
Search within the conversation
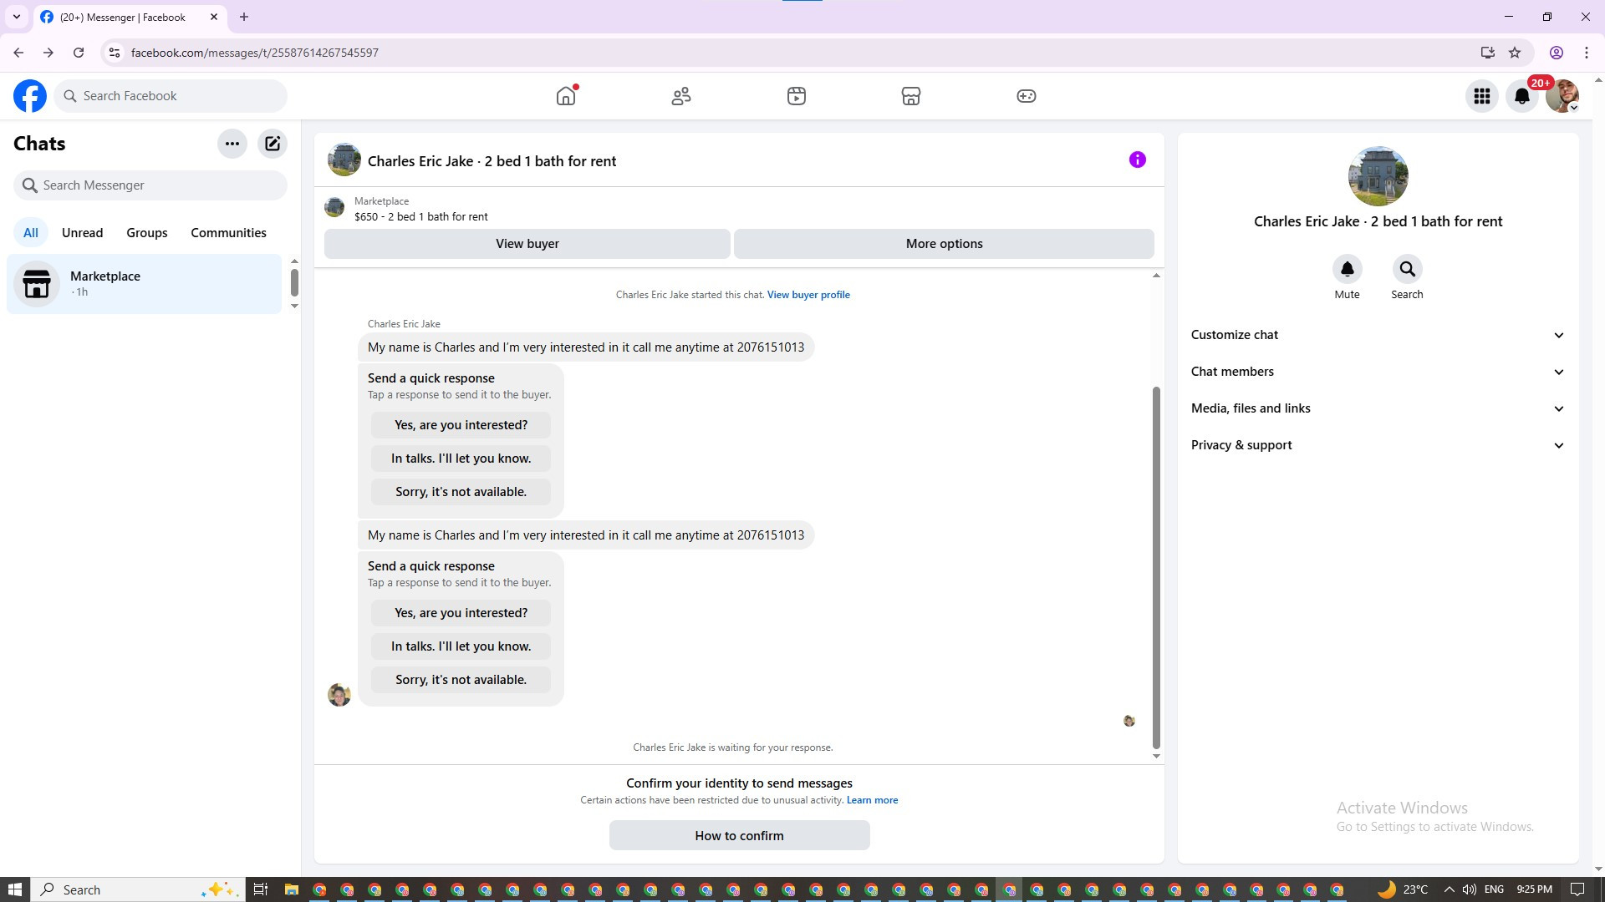[1407, 270]
